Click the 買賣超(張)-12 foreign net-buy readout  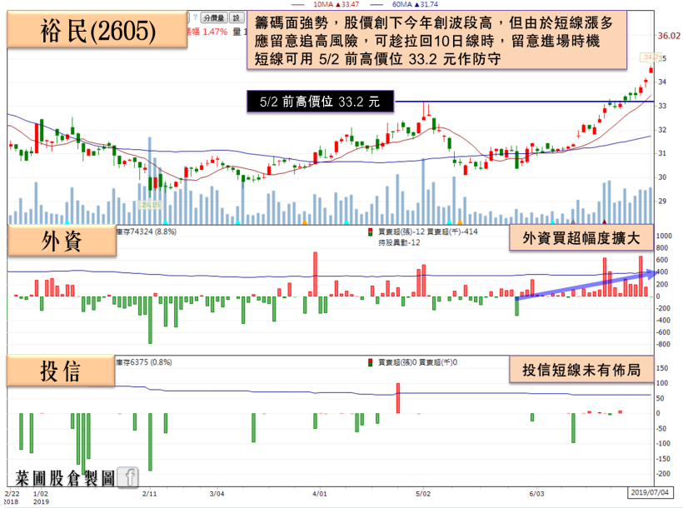401,232
